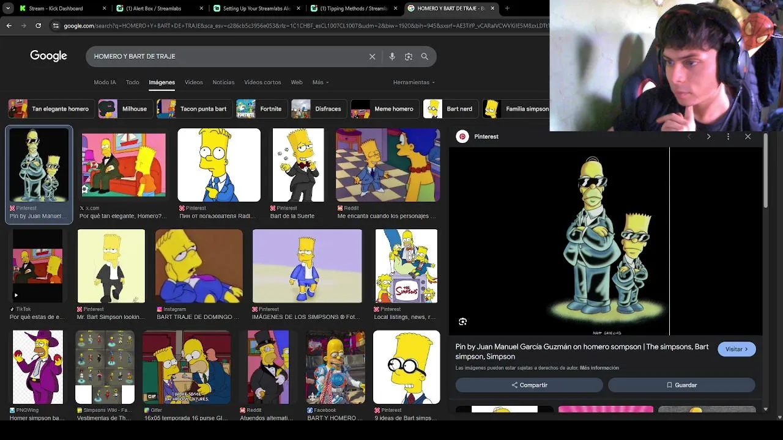Go to Google logo homepage
The width and height of the screenshot is (783, 440).
pyautogui.click(x=48, y=56)
